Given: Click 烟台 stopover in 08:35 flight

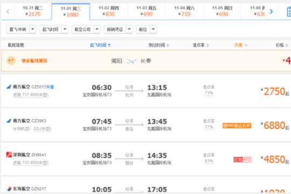Looking at the screenshot, I should [x=129, y=163].
